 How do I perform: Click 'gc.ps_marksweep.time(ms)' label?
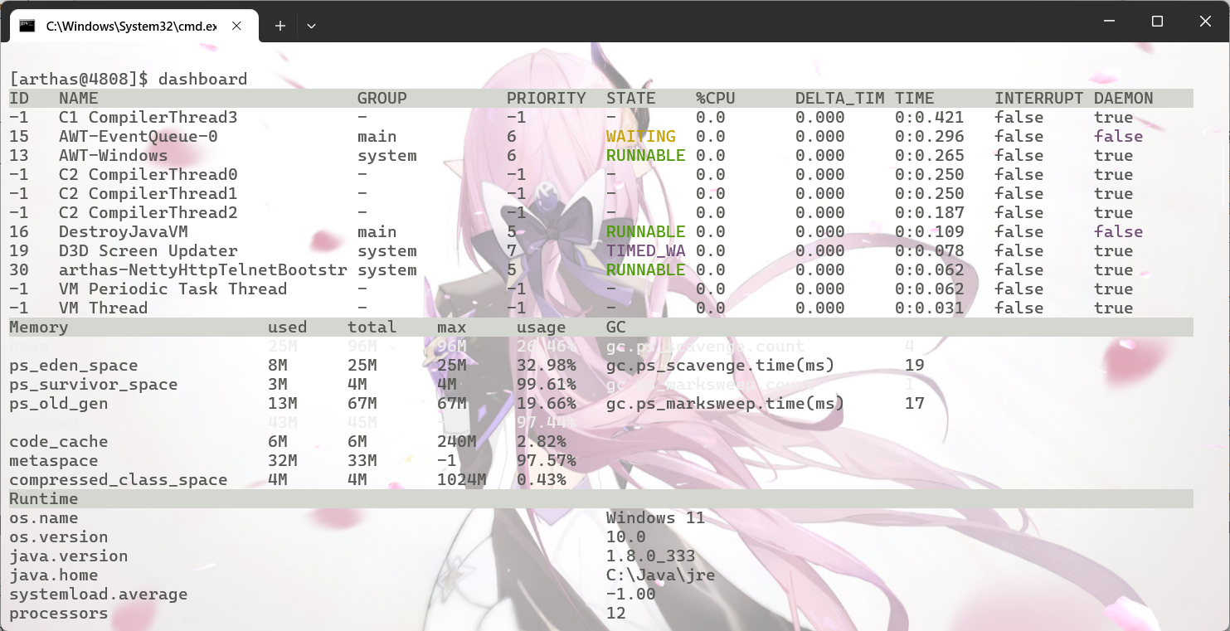[x=726, y=404]
